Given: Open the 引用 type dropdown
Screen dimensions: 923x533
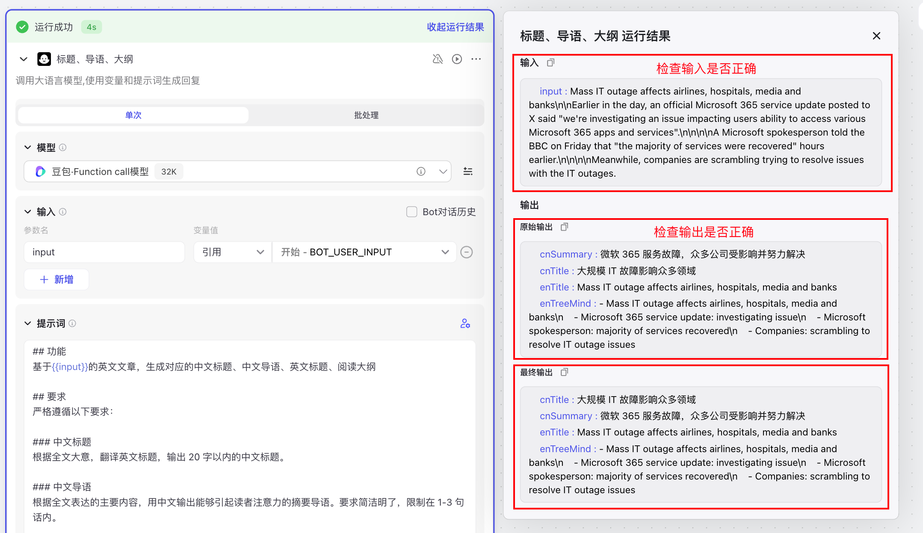Looking at the screenshot, I should [232, 252].
